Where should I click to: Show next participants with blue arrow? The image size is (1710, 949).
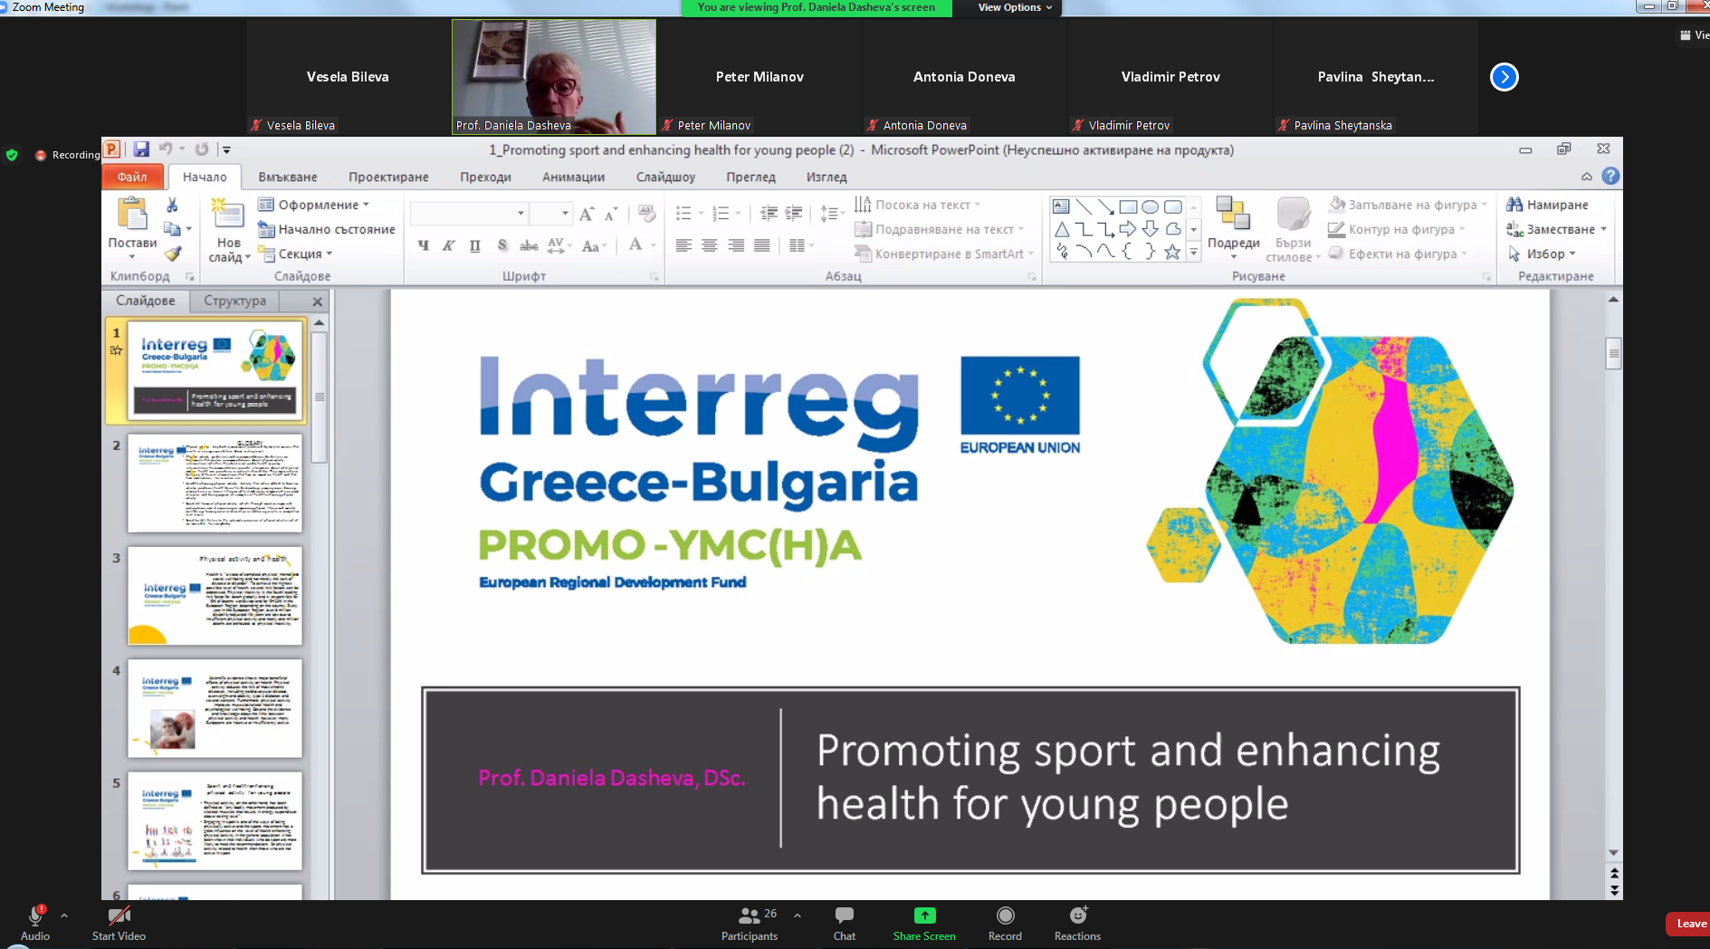click(1505, 77)
